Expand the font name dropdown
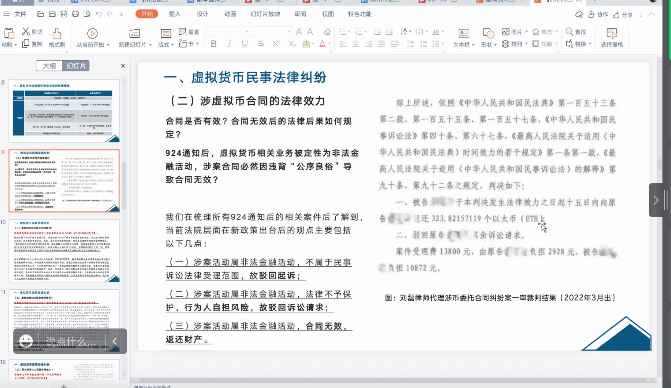Image resolution: width=671 pixels, height=388 pixels. [247, 32]
